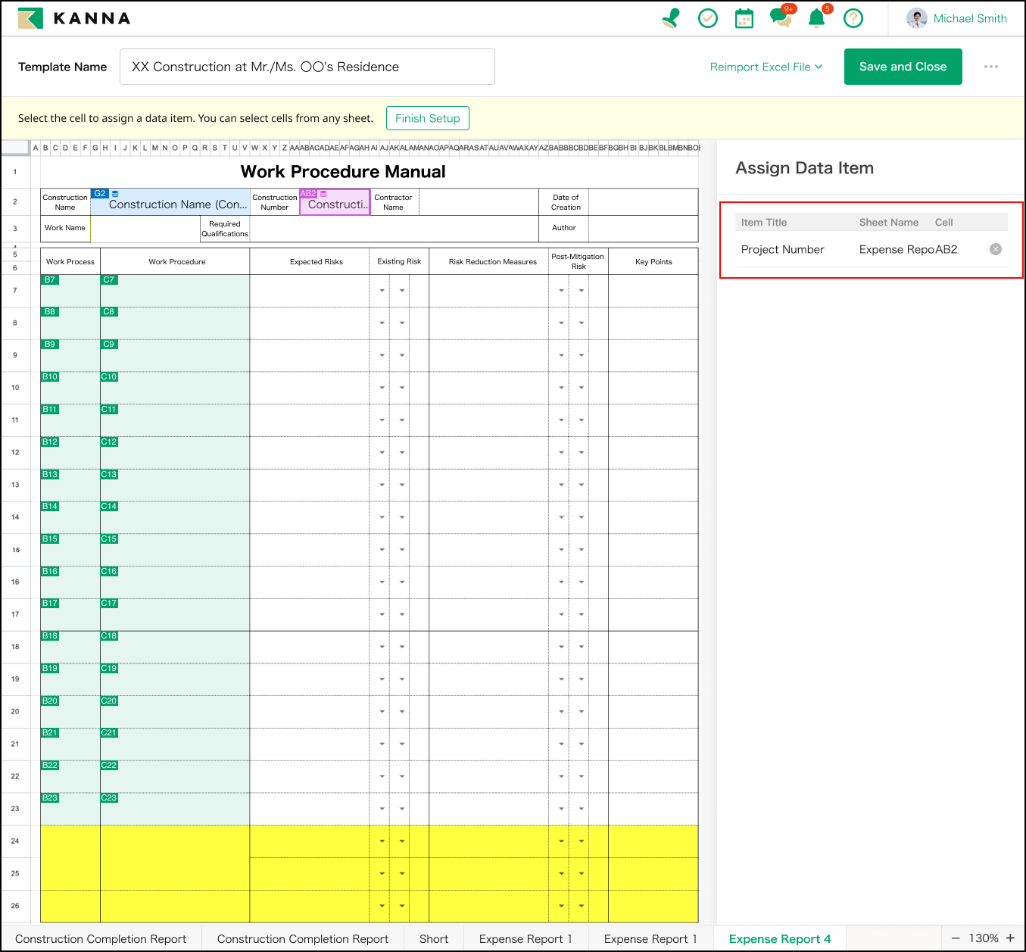1026x952 pixels.
Task: Switch to the Short sheet tab
Action: [x=434, y=939]
